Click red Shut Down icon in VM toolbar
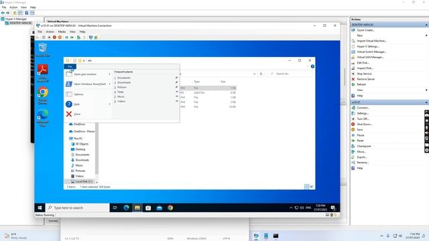 [54, 37]
